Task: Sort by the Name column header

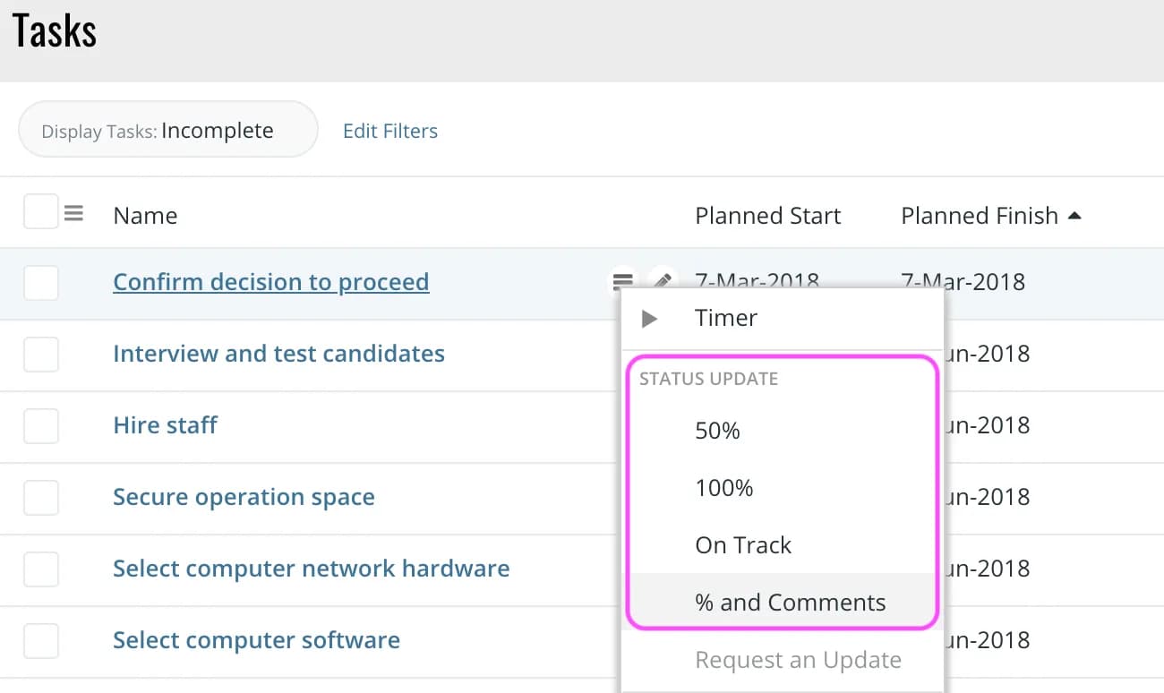Action: [145, 216]
